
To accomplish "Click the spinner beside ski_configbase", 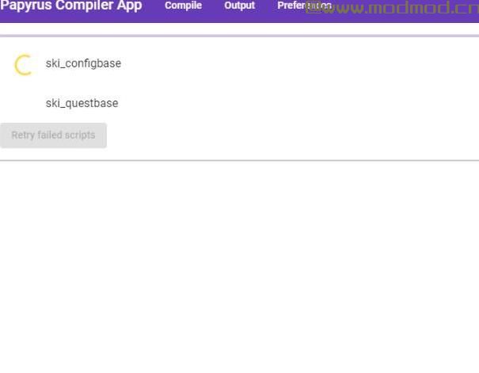I will 24,65.
